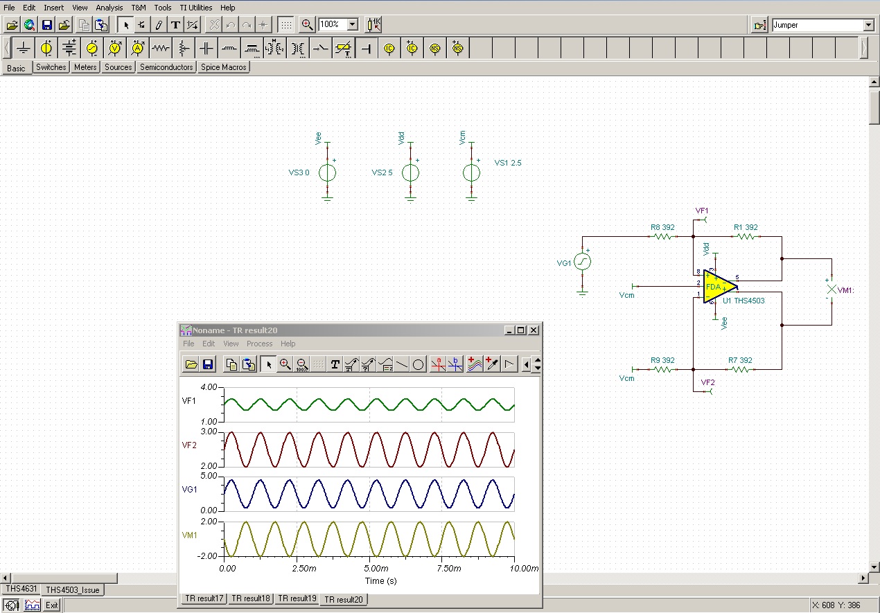Insert a ground symbol from components bar

[24, 48]
